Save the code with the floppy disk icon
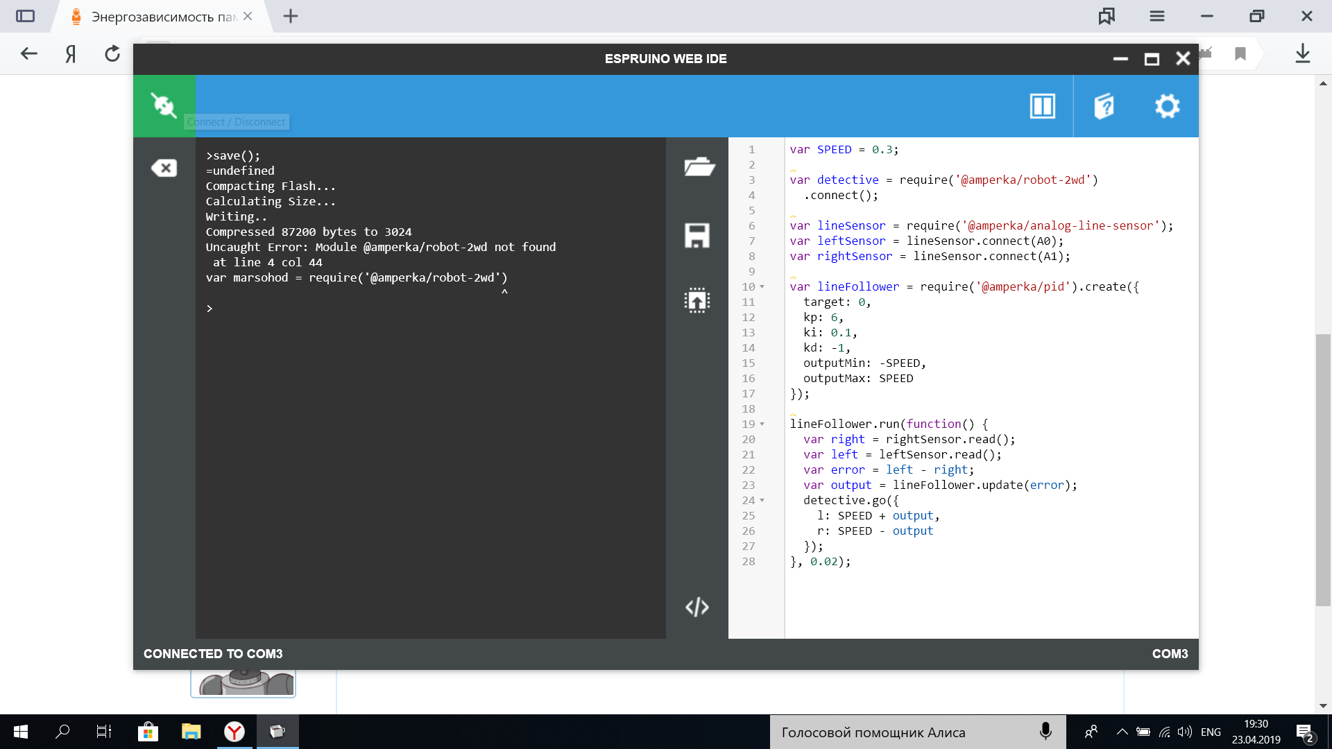 tap(697, 235)
